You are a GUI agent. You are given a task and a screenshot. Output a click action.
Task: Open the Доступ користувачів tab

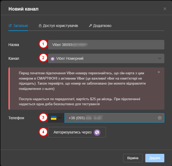pyautogui.click(x=58, y=26)
